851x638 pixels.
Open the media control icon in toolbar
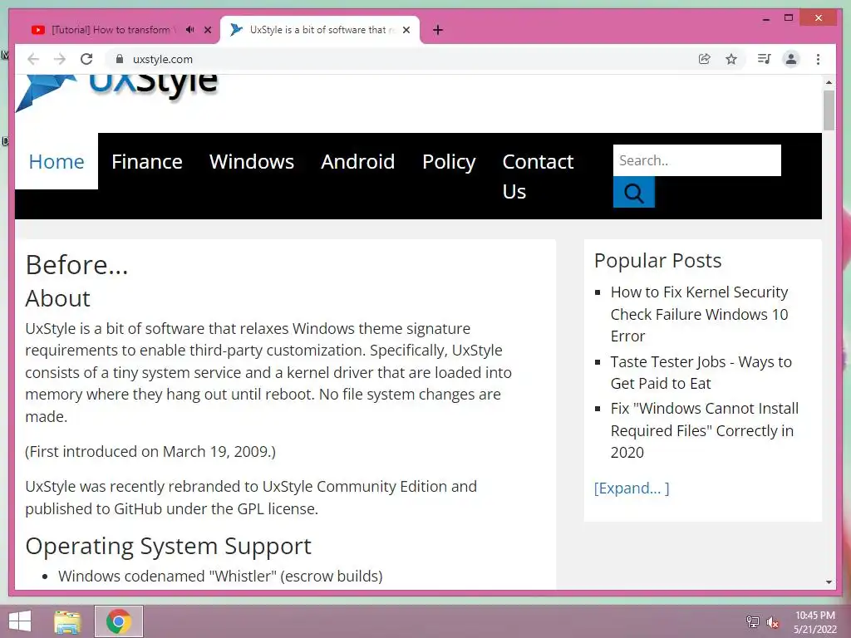[765, 59]
